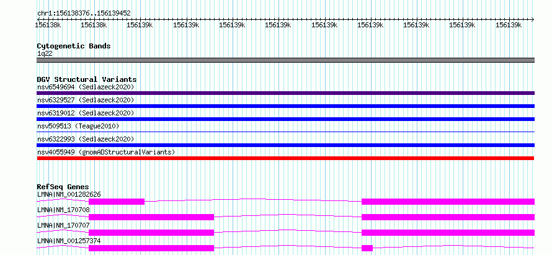
Task: Select the blue nsv6329527 variant bar
Action: (x=285, y=106)
